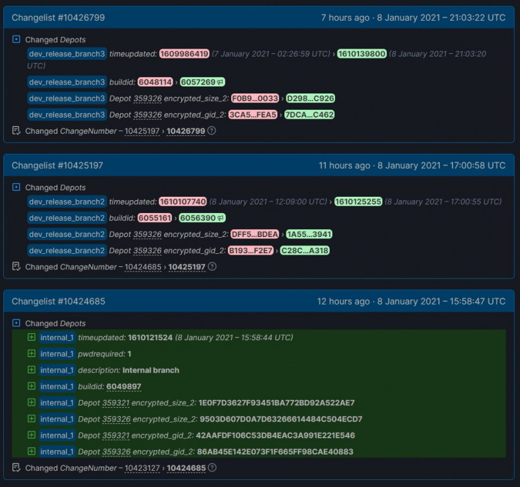Click plus icon on Depot 359326 encrypted_gid_2 internal_1 row

pyautogui.click(x=32, y=451)
